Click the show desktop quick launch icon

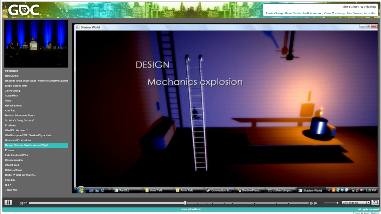(x=91, y=191)
